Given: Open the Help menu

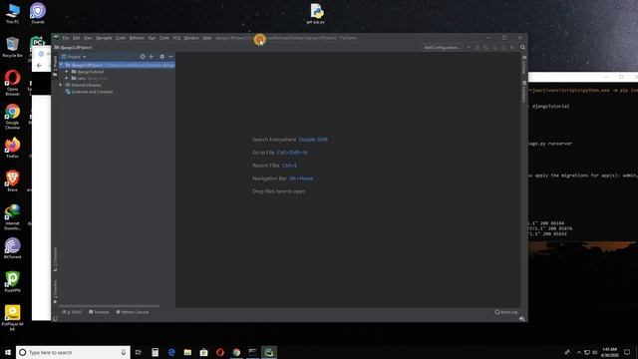Looking at the screenshot, I should point(206,38).
